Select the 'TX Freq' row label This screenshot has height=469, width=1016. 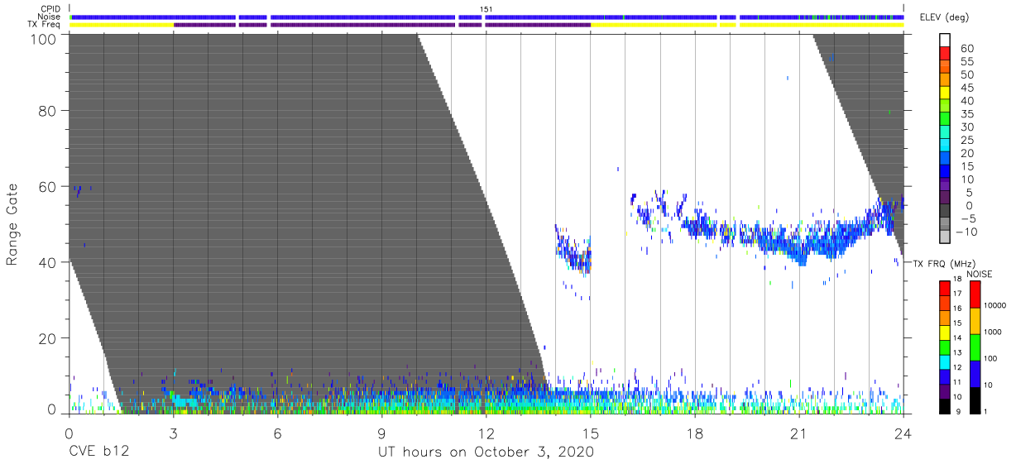coord(44,25)
